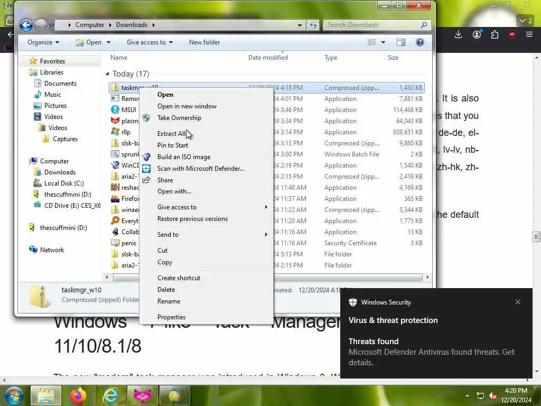Select Rename in context menu
Image resolution: width=541 pixels, height=406 pixels.
click(x=206, y=301)
